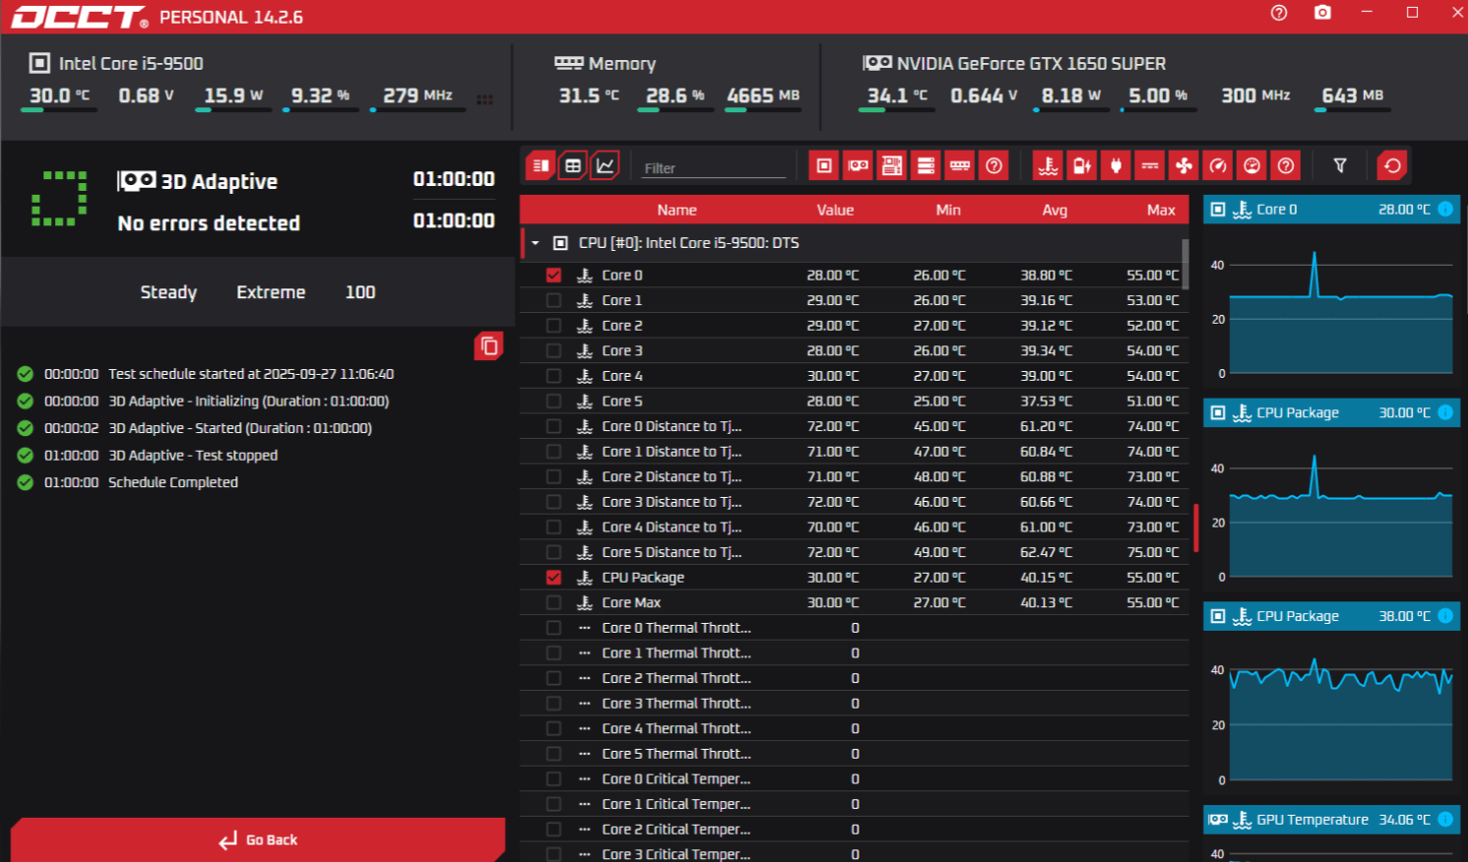The image size is (1468, 862).
Task: Toggle the unknown sensor type question mark filter
Action: coord(1286,166)
